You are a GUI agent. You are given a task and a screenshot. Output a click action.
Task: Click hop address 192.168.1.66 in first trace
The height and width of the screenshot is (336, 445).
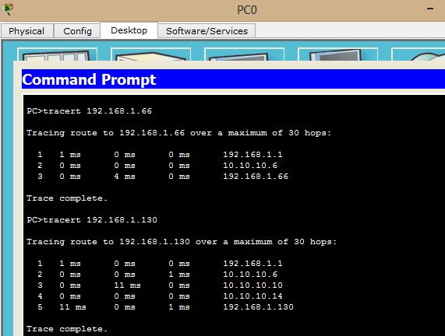[256, 177]
